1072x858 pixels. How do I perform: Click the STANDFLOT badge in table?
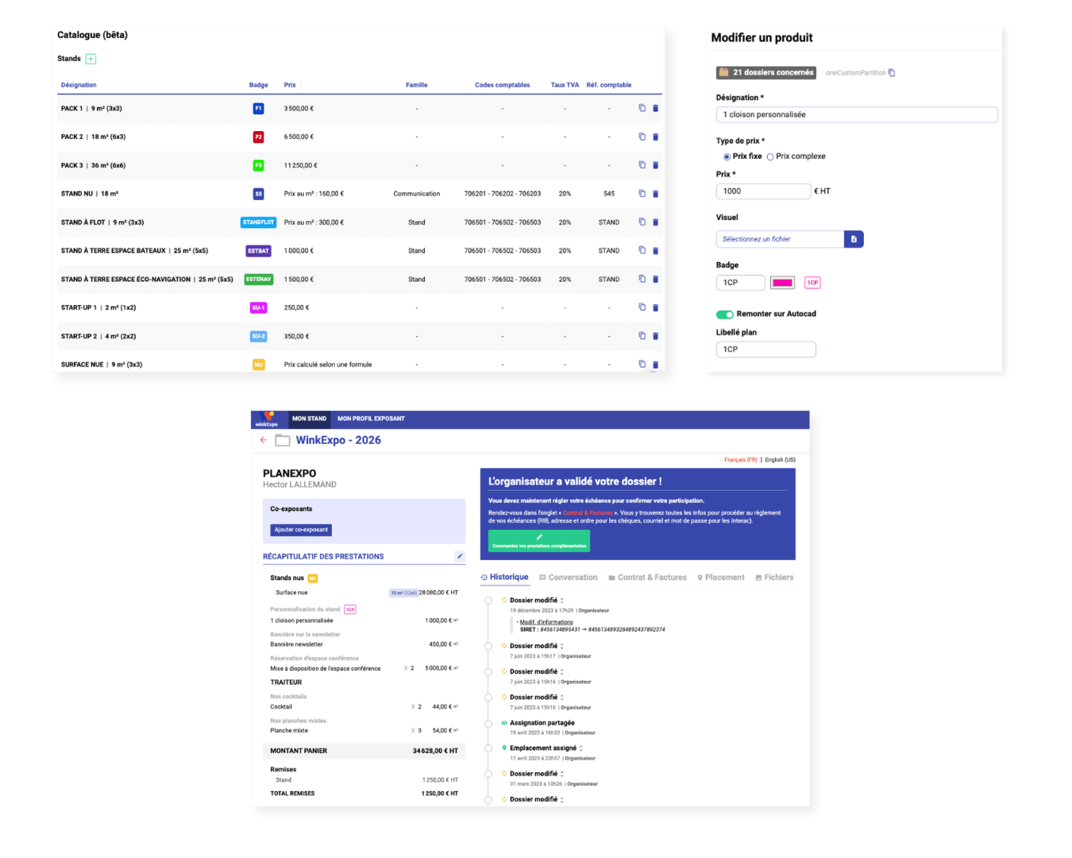pos(258,222)
